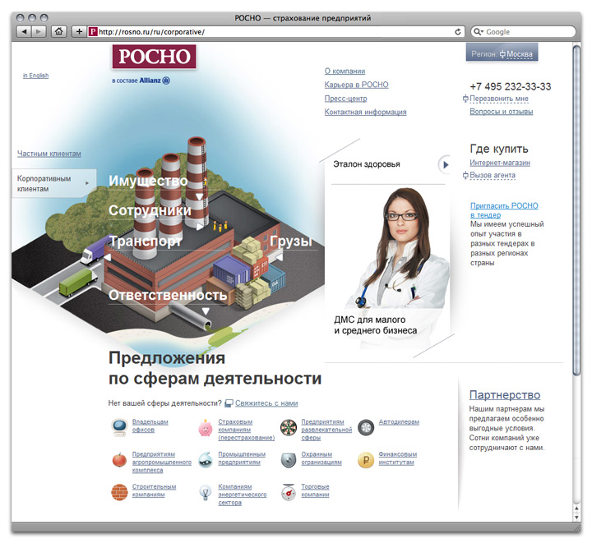Click the browser Home icon
This screenshot has height=543, width=592.
pos(58,31)
